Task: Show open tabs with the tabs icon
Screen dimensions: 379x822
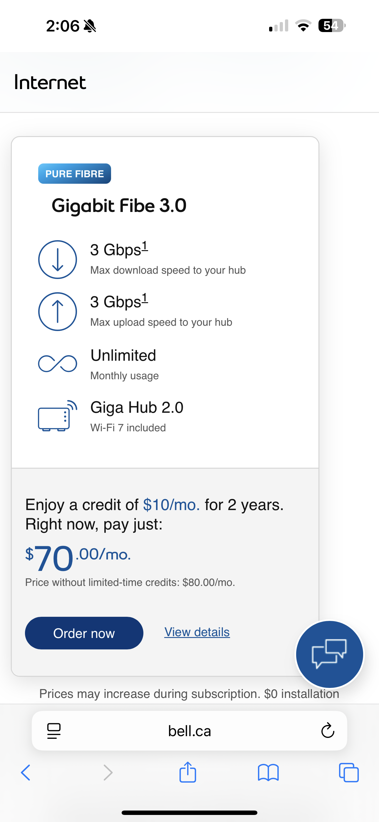Action: [349, 773]
